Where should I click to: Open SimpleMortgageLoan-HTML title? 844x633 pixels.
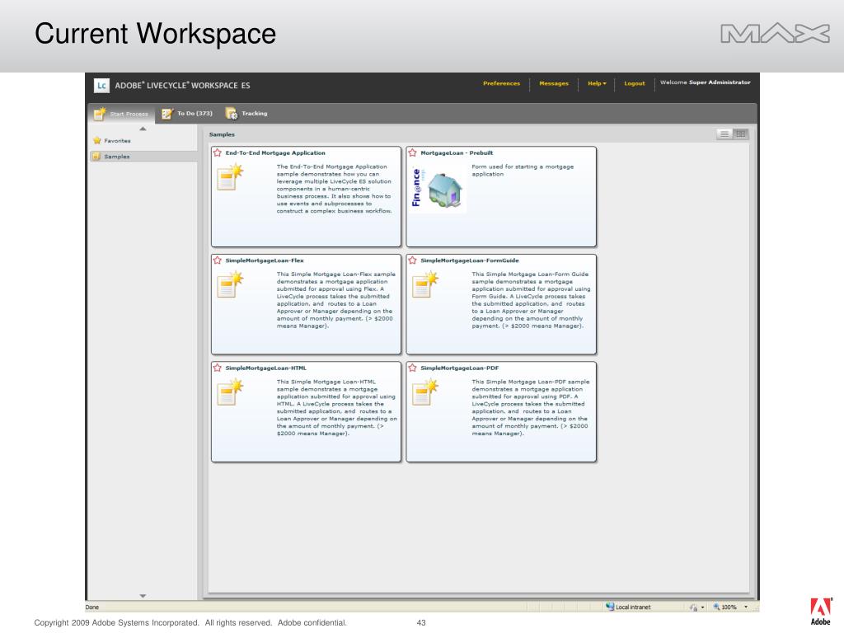pyautogui.click(x=266, y=368)
